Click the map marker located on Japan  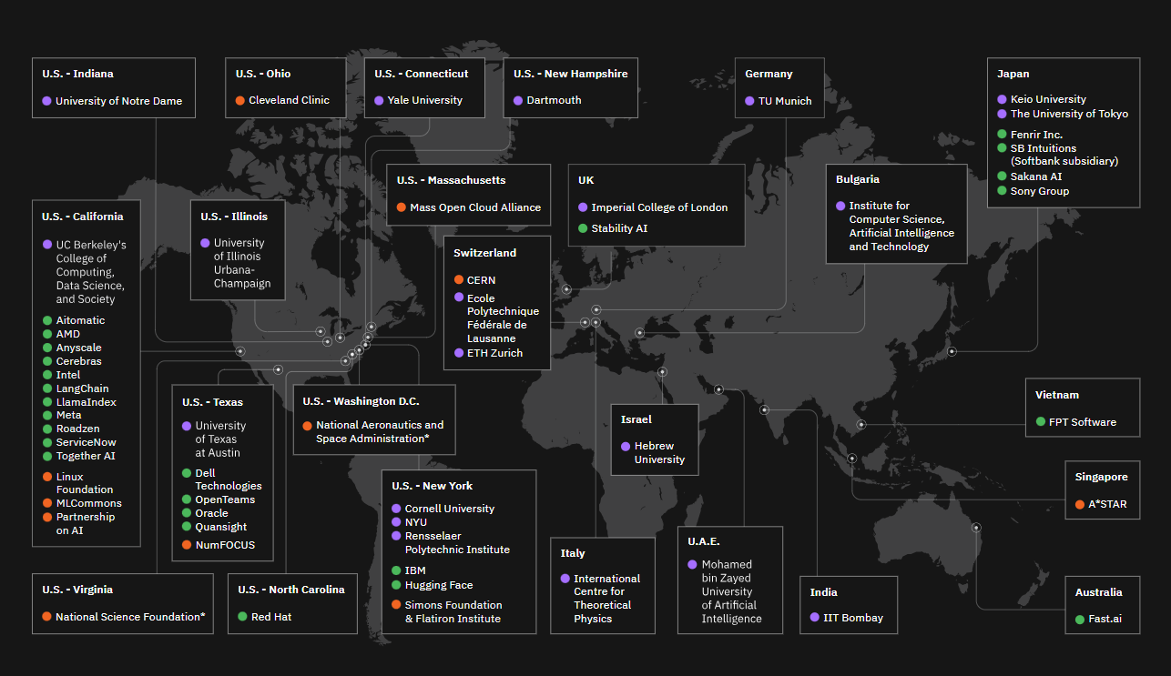pos(952,351)
